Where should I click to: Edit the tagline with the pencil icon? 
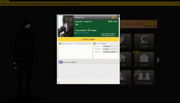click(x=76, y=24)
